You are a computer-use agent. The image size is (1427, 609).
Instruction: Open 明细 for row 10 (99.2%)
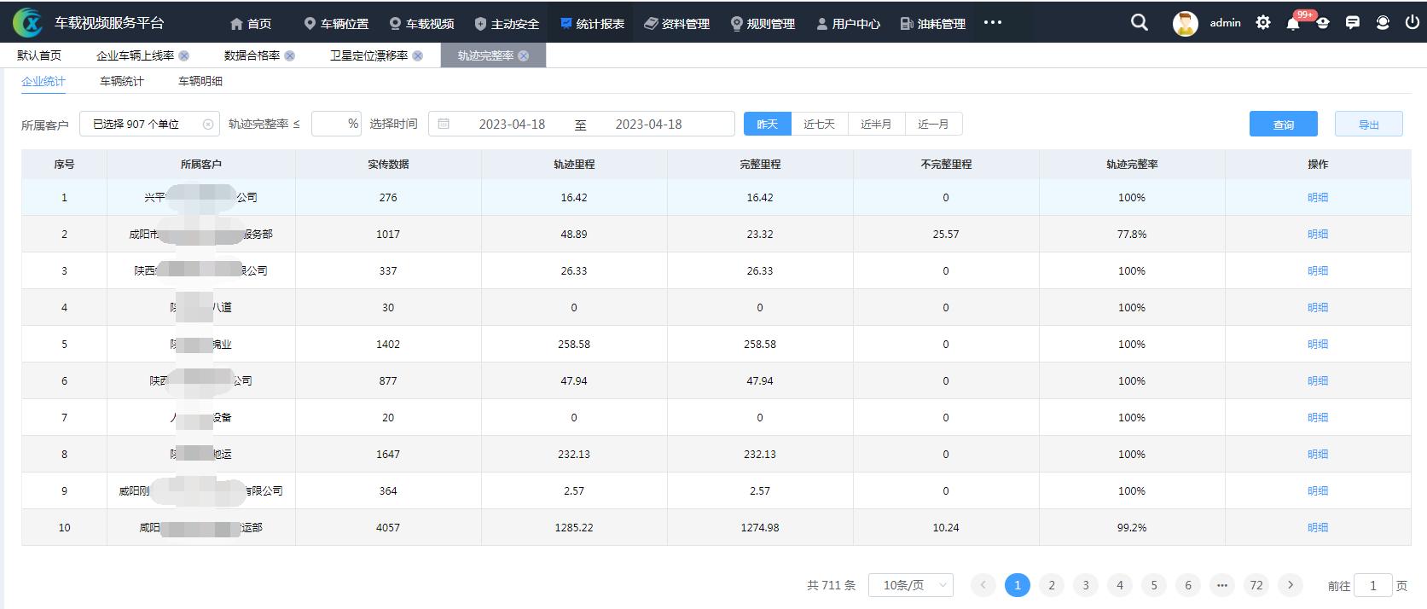click(x=1318, y=527)
